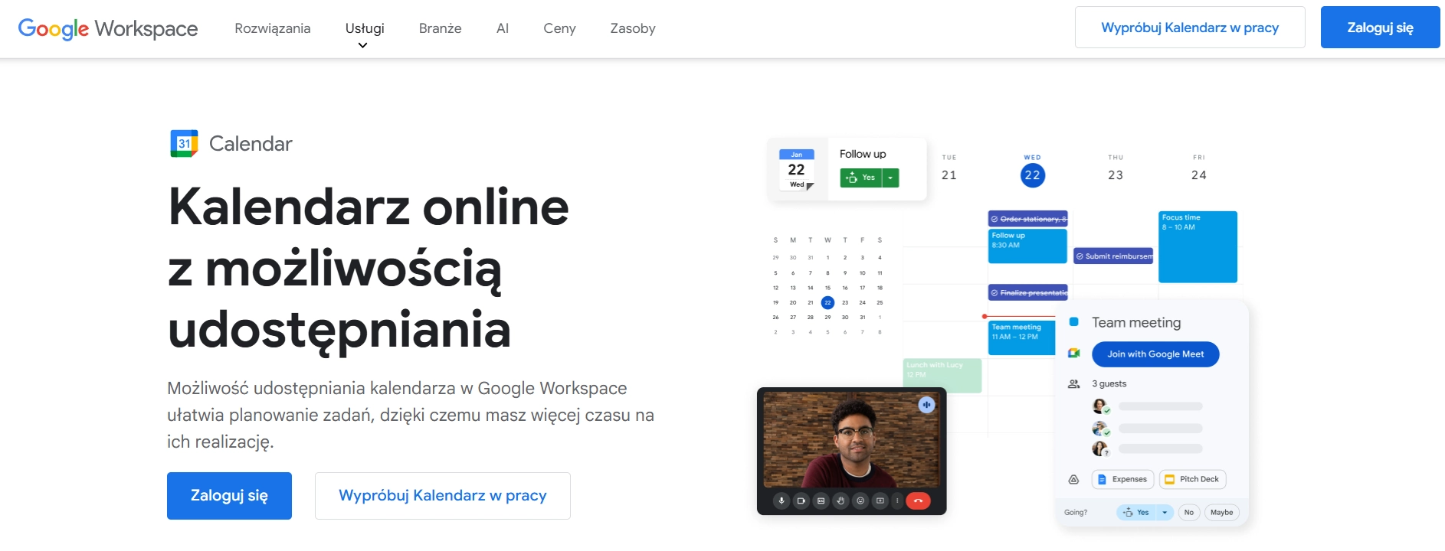Viewport: 1445px width, 551px height.
Task: Click the Google Meet icon beside Join button
Action: coord(1074,353)
